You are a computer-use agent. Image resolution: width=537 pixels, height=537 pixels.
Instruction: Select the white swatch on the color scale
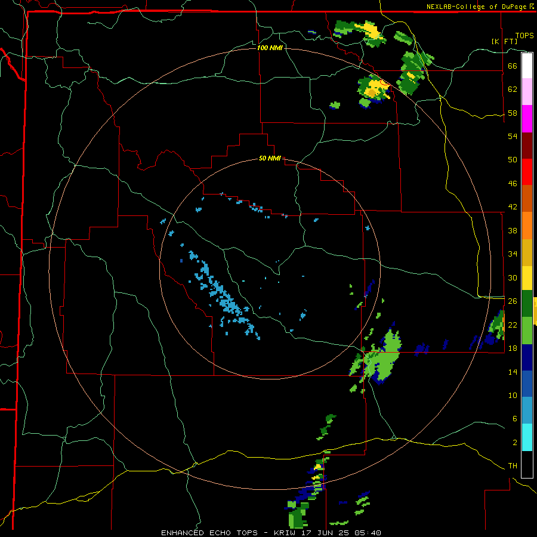527,66
